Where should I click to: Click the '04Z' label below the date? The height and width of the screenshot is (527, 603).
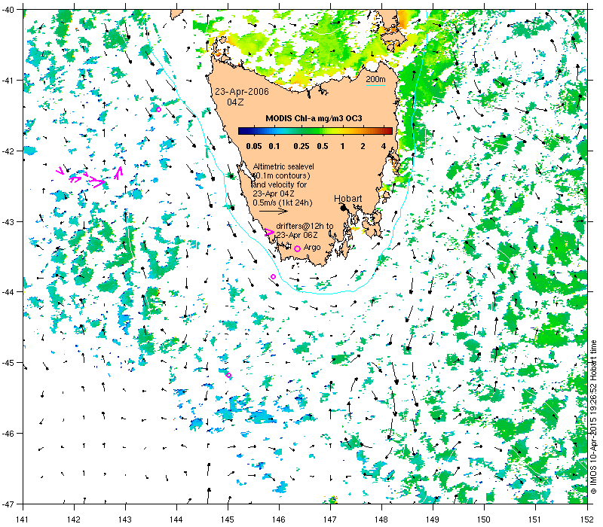coord(235,102)
